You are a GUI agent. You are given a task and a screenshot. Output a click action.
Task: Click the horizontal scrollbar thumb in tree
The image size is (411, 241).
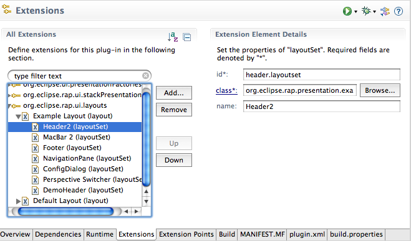[x=65, y=212]
